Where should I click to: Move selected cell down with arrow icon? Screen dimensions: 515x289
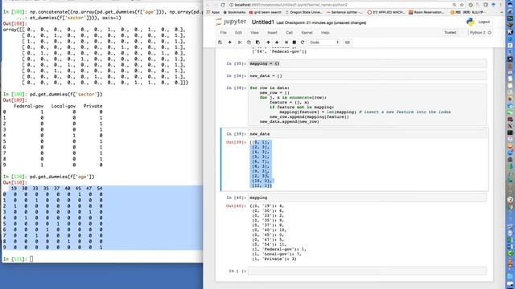277,43
